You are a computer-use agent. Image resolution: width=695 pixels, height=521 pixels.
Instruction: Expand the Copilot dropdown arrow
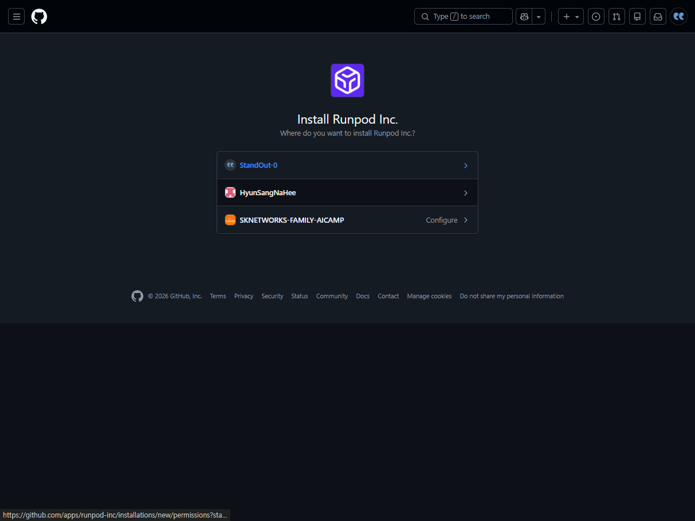pos(539,17)
